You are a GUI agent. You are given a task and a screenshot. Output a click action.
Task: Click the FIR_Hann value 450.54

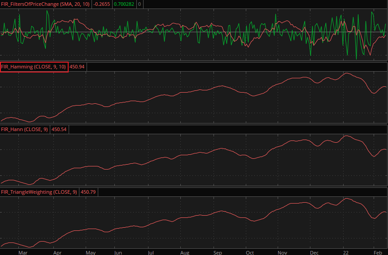(60, 129)
